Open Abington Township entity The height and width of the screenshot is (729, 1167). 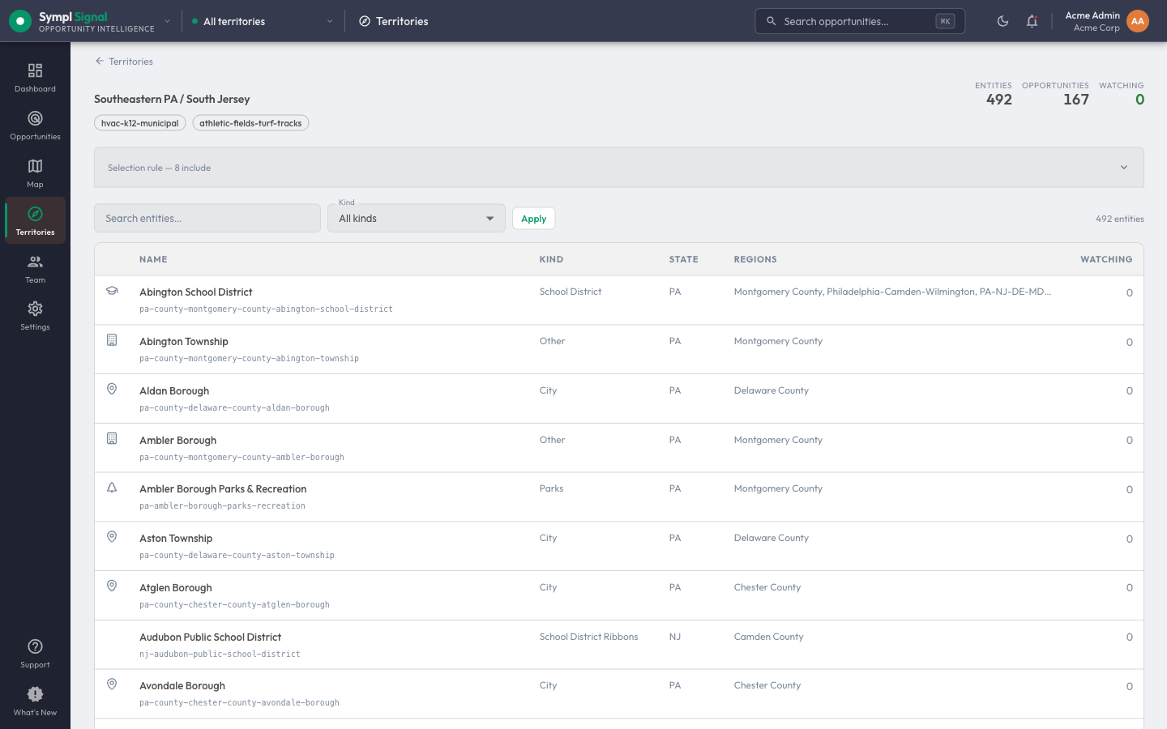pyautogui.click(x=184, y=342)
